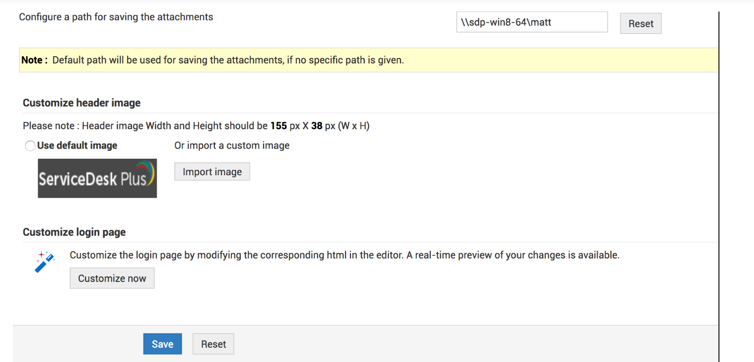
Task: Click the bold 155 width value
Action: coord(279,126)
